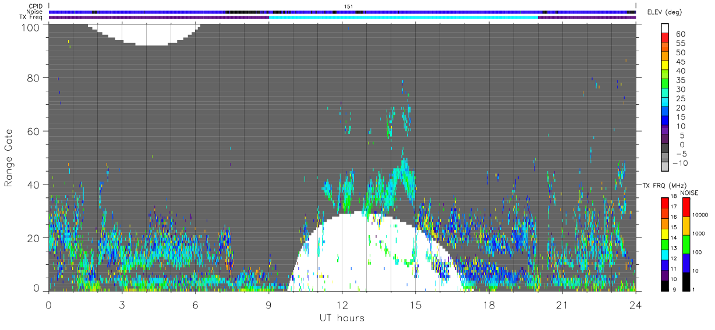Click the 6 tick label on UT hours axis
Viewport: 715px width, 330px height.
pos(195,304)
